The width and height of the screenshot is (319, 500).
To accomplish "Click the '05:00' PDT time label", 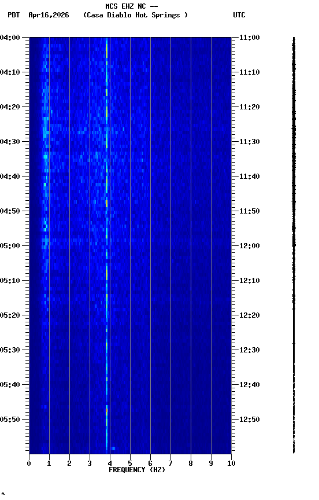I will (10, 246).
